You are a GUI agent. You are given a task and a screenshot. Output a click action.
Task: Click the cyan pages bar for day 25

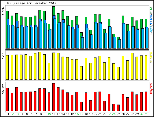point(119,44)
